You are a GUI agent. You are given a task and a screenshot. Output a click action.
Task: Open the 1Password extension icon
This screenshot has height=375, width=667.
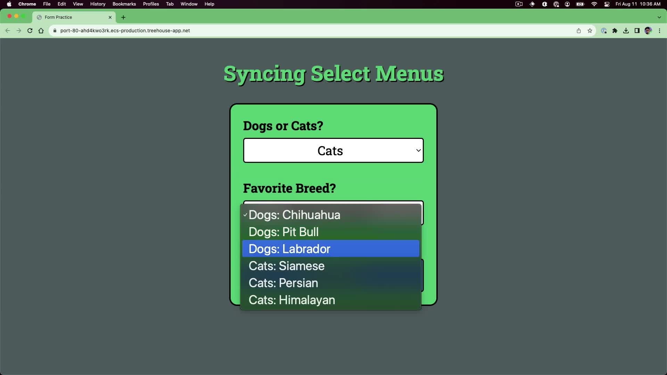coord(604,31)
